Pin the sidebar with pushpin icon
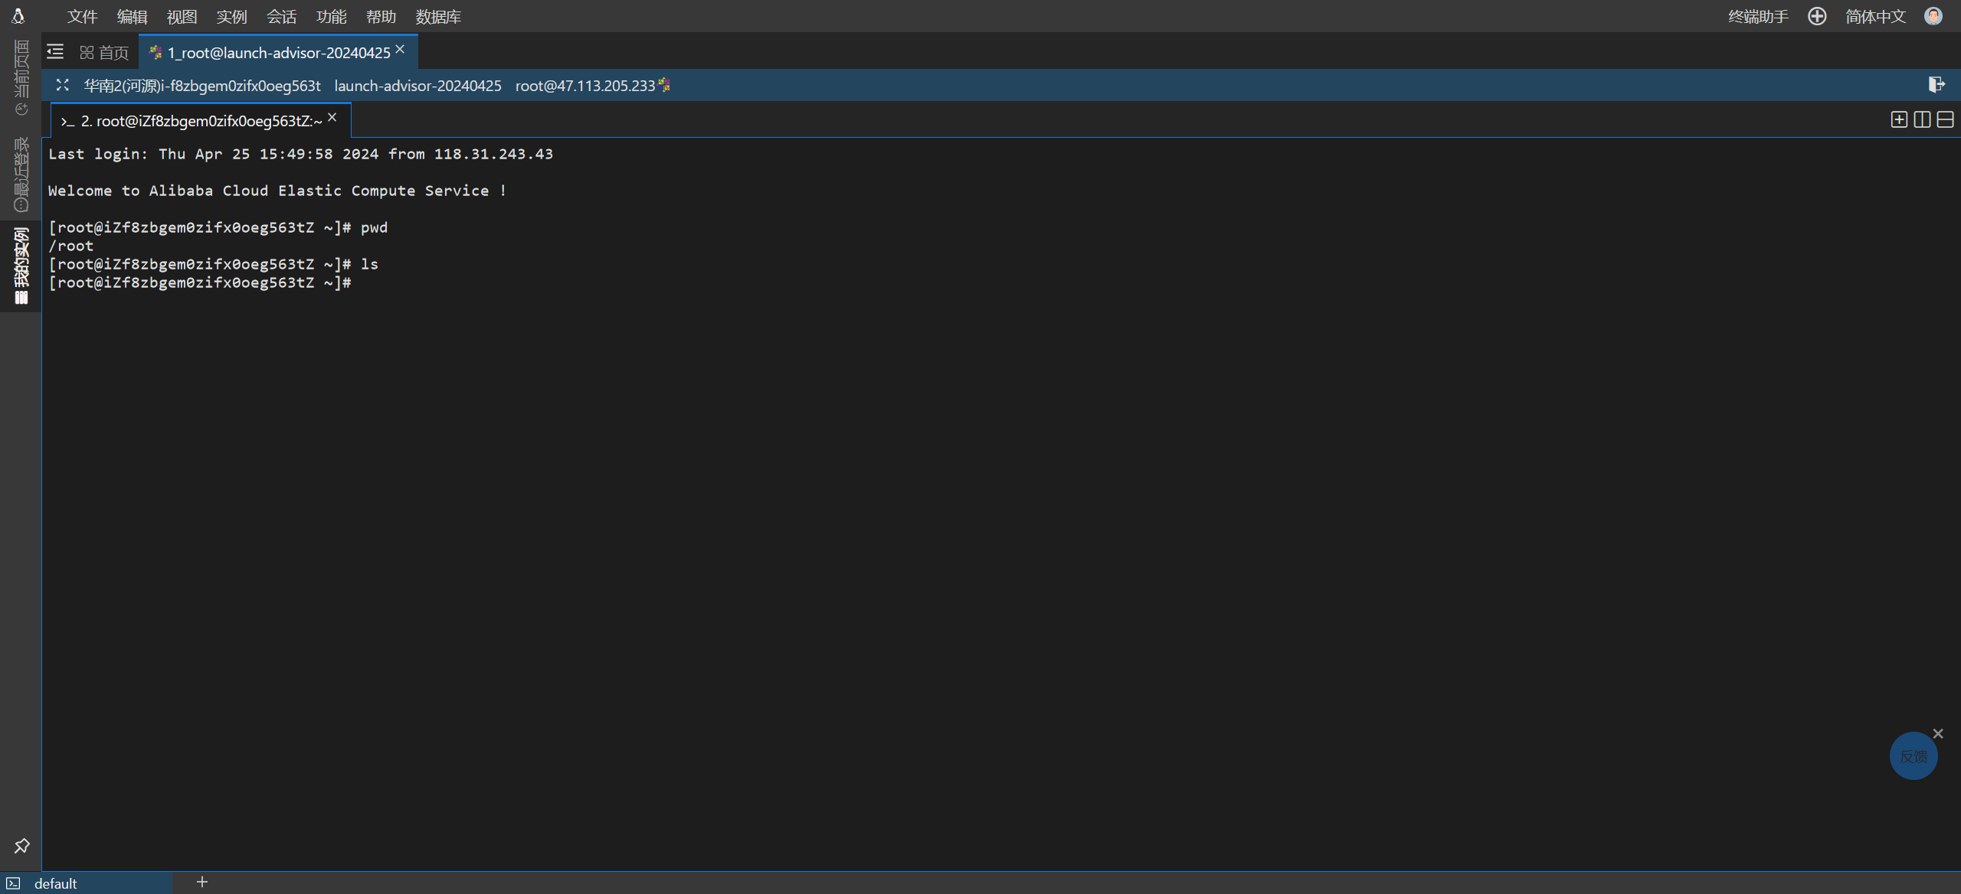This screenshot has height=894, width=1961. (x=21, y=846)
